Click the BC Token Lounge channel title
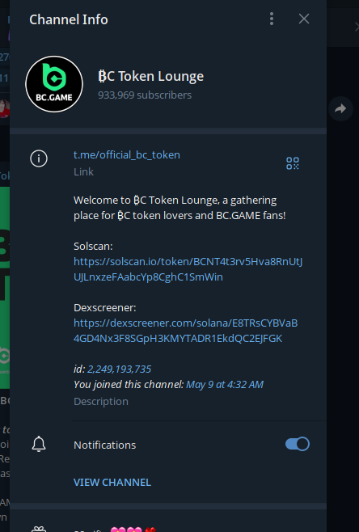Screen dimensions: 359x532 [x=150, y=76]
